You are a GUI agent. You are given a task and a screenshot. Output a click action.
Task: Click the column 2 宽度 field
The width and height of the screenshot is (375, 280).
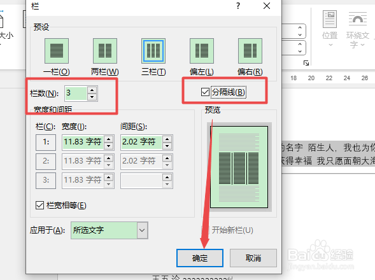(83, 162)
